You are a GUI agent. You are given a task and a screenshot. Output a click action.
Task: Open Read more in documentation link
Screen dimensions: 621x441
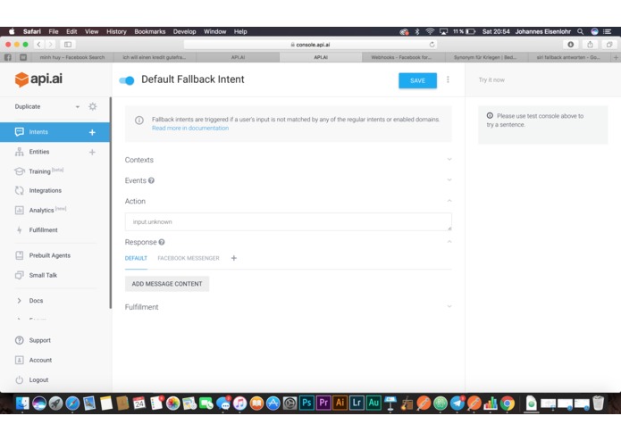click(x=190, y=129)
